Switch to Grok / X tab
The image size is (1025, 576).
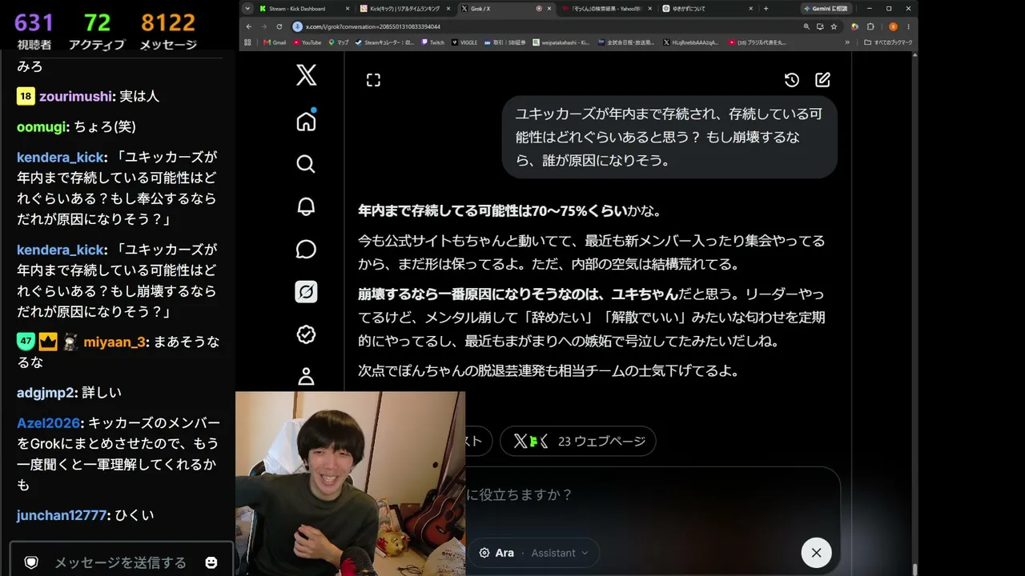[x=507, y=8]
